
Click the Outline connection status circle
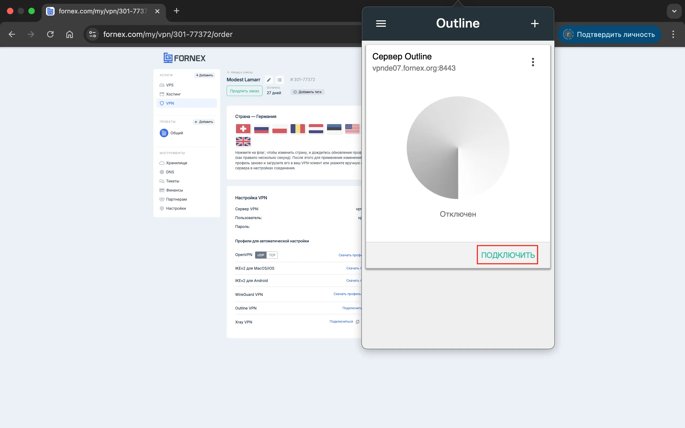(458, 147)
